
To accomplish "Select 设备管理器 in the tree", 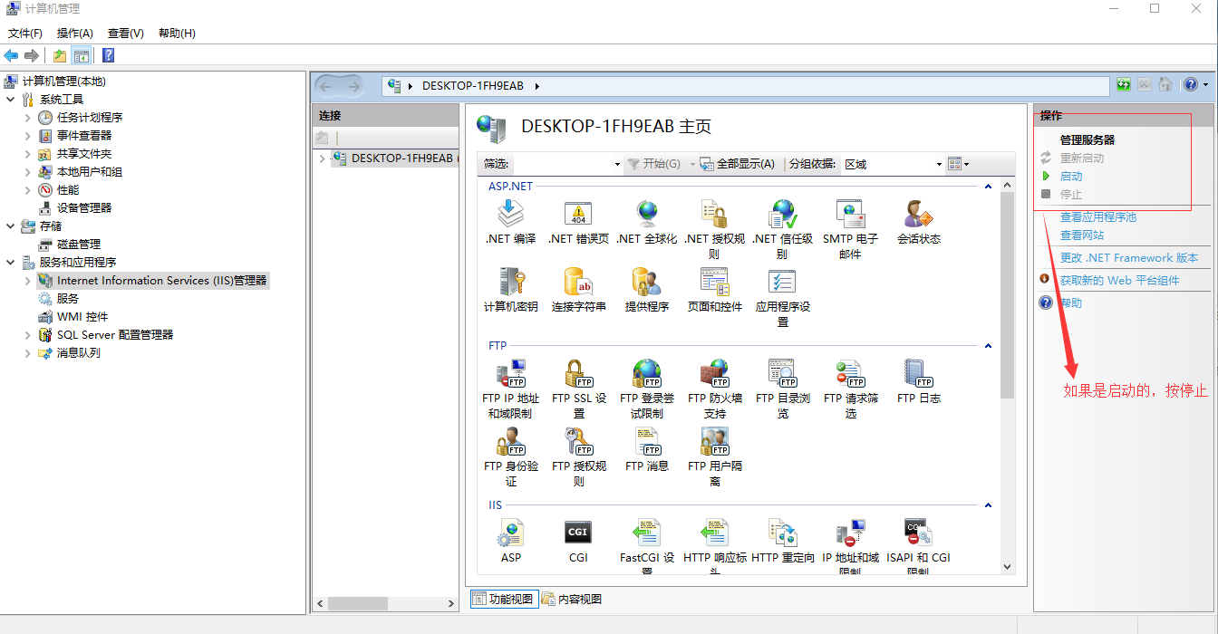I will pyautogui.click(x=84, y=208).
